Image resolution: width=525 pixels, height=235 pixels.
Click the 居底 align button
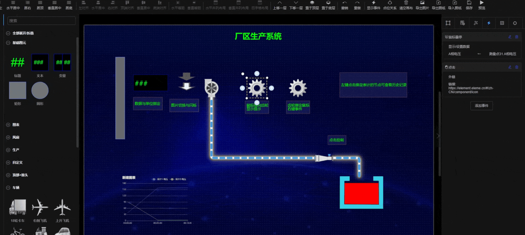[69, 5]
